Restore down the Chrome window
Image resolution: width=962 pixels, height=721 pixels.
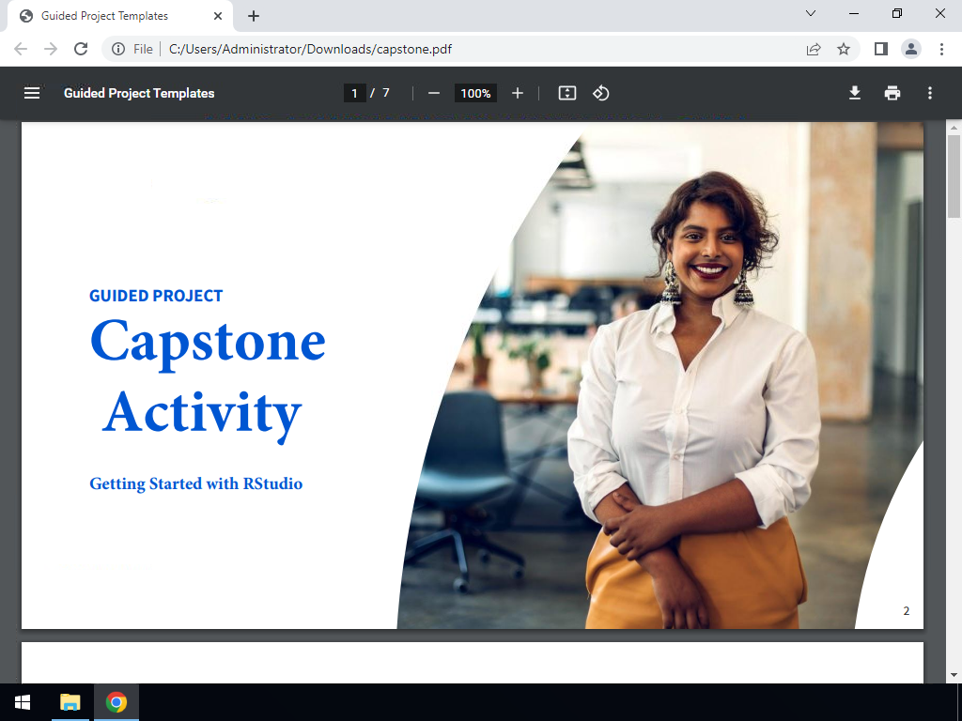coord(897,13)
